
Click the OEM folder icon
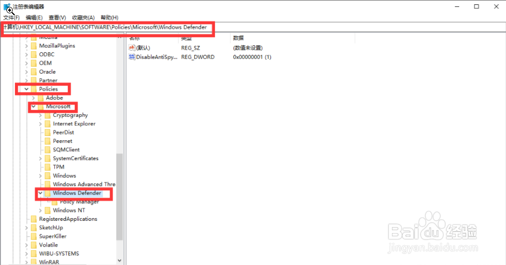(34, 63)
